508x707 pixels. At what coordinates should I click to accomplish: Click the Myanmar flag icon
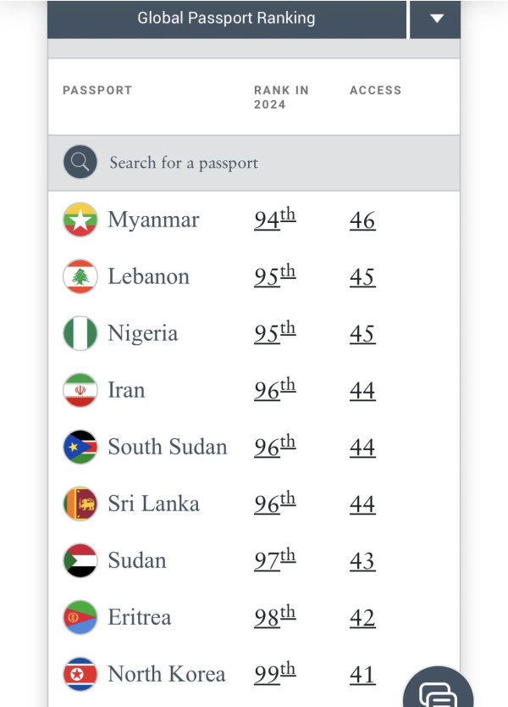[80, 220]
